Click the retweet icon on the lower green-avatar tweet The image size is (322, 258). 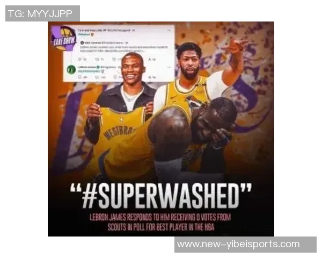click(x=97, y=77)
